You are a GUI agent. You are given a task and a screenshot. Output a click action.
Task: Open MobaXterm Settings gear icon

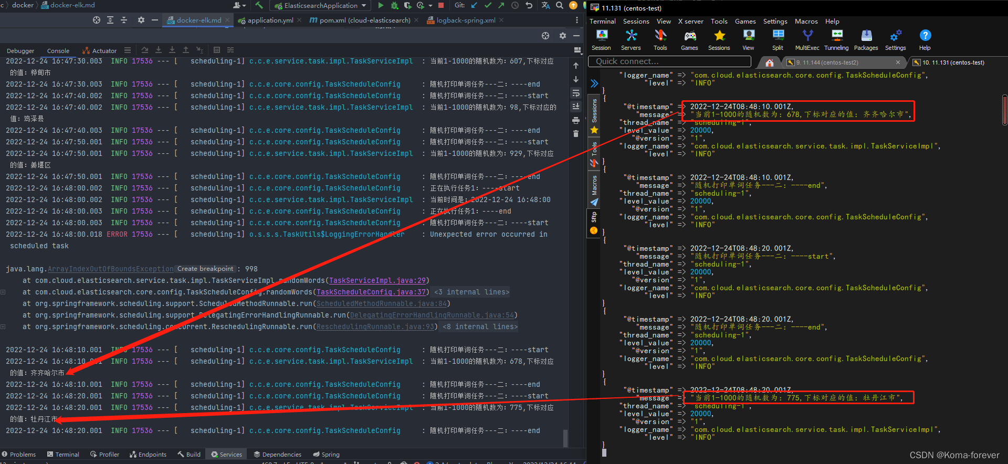point(896,40)
